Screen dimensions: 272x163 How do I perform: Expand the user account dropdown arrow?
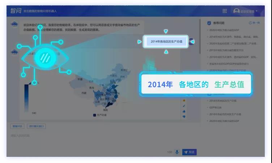pos(256,11)
